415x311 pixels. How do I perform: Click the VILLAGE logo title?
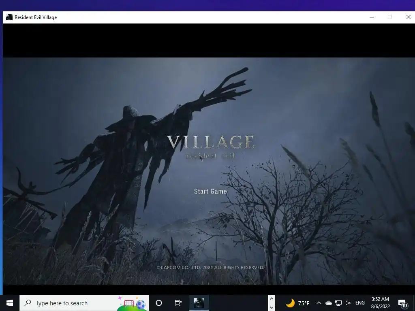pos(211,142)
